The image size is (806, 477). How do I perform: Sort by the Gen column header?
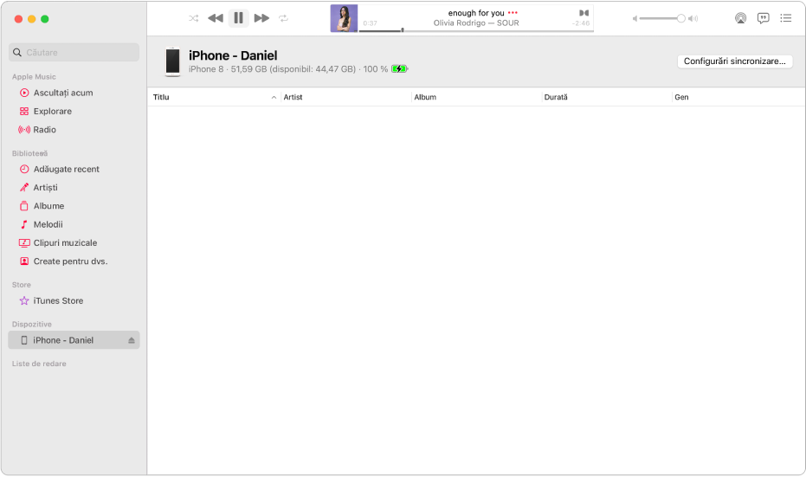coord(738,97)
